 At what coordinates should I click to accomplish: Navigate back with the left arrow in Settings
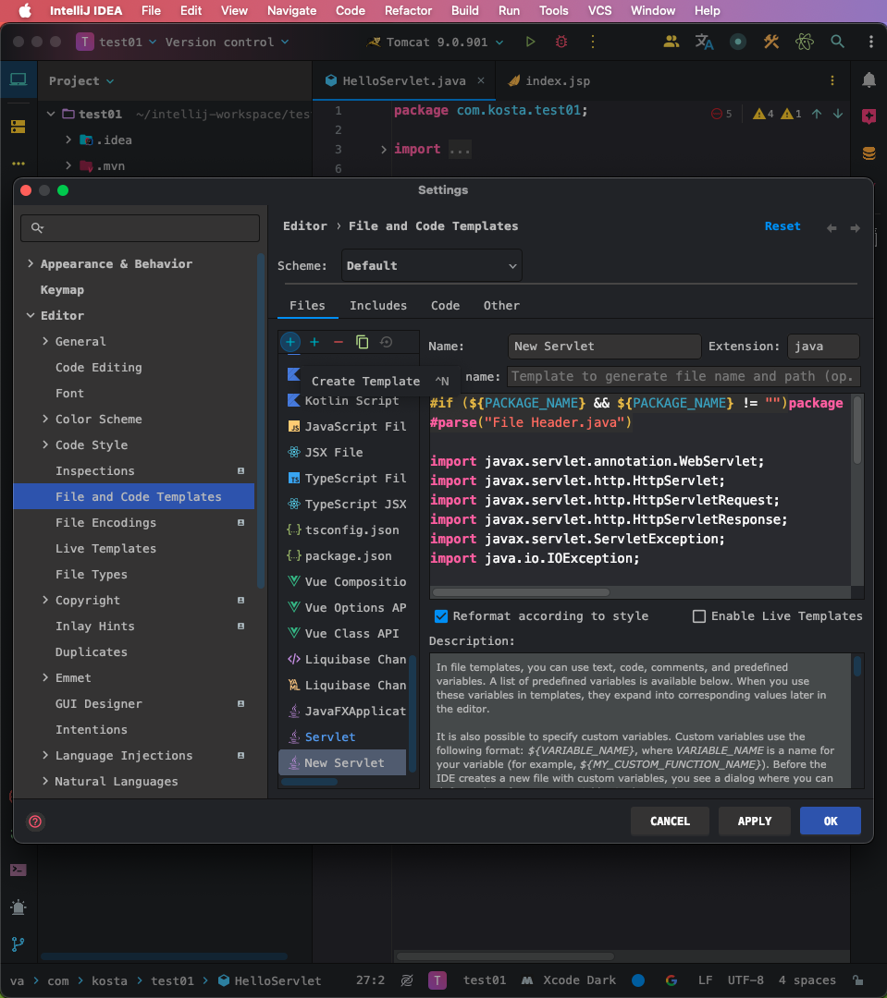tap(832, 228)
